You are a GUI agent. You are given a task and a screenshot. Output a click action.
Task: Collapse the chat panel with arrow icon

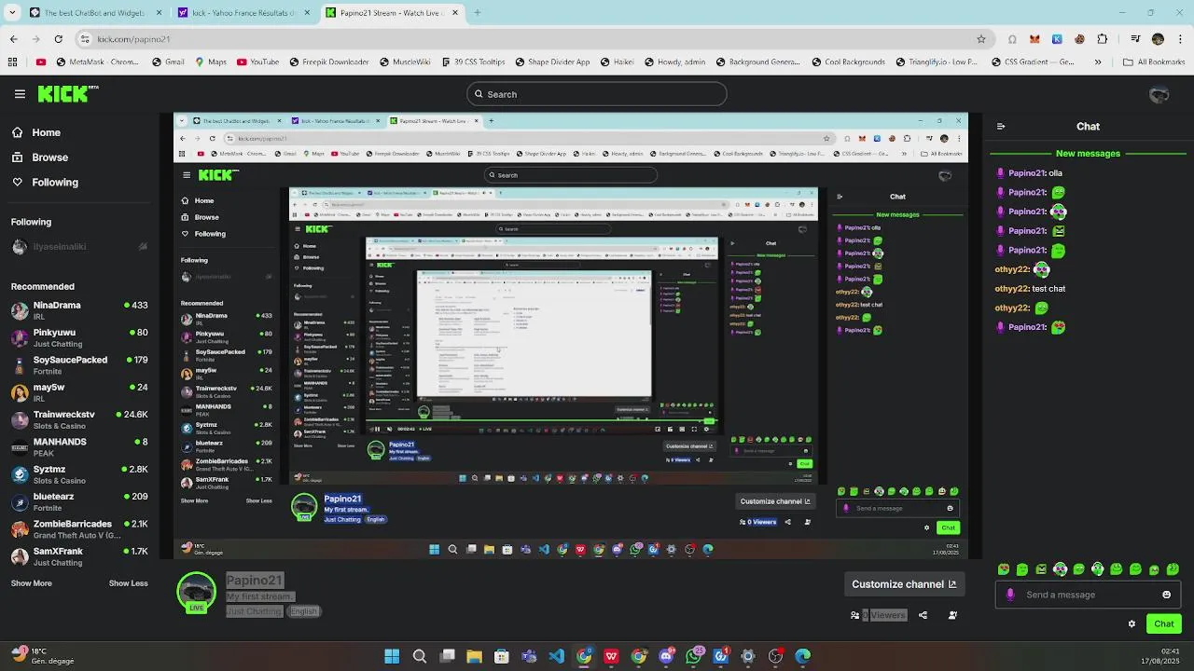(x=1001, y=127)
